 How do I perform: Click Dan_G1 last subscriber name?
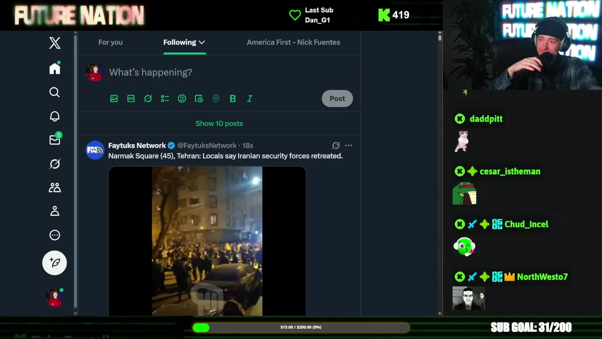point(317,20)
